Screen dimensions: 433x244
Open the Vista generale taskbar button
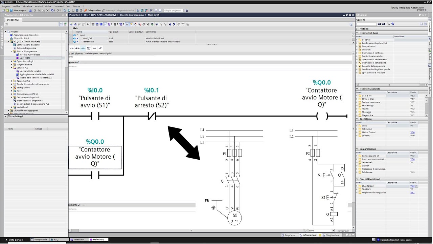(x=39, y=240)
